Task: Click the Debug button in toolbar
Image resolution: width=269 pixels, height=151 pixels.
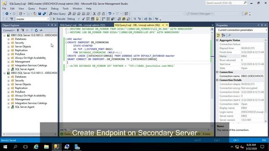Action: pyautogui.click(x=71, y=19)
